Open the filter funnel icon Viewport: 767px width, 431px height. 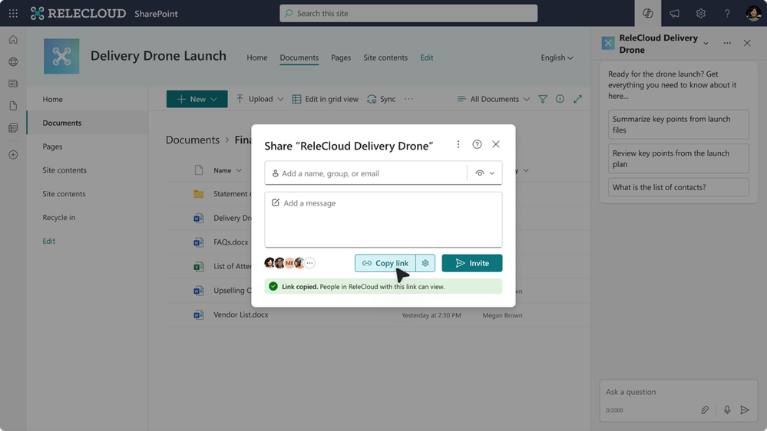point(543,99)
